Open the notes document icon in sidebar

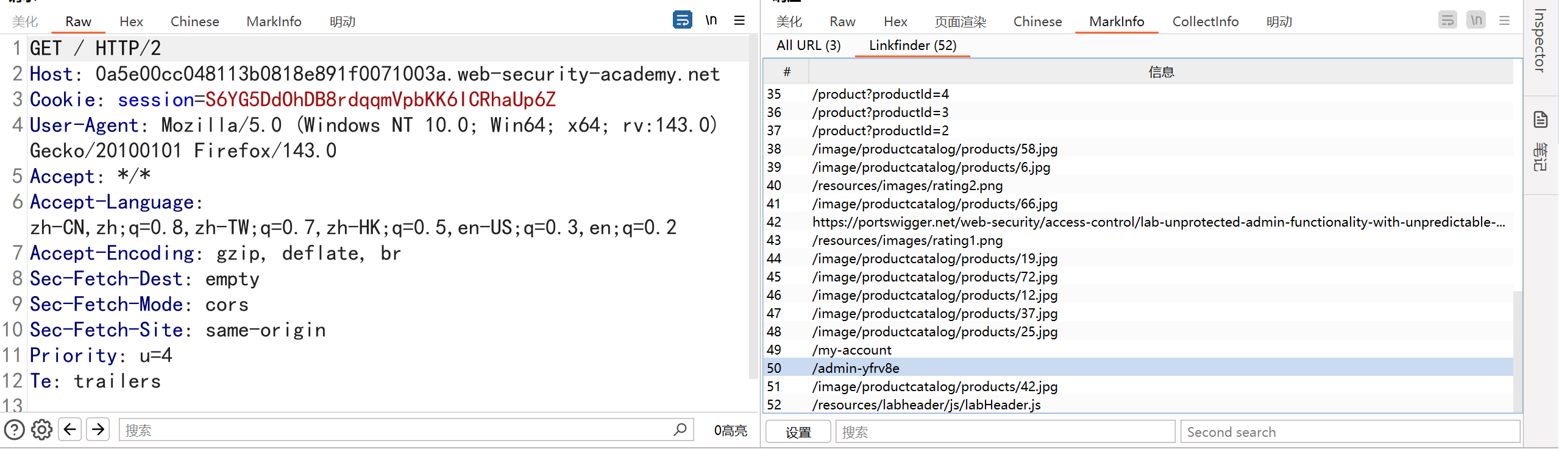click(x=1540, y=120)
